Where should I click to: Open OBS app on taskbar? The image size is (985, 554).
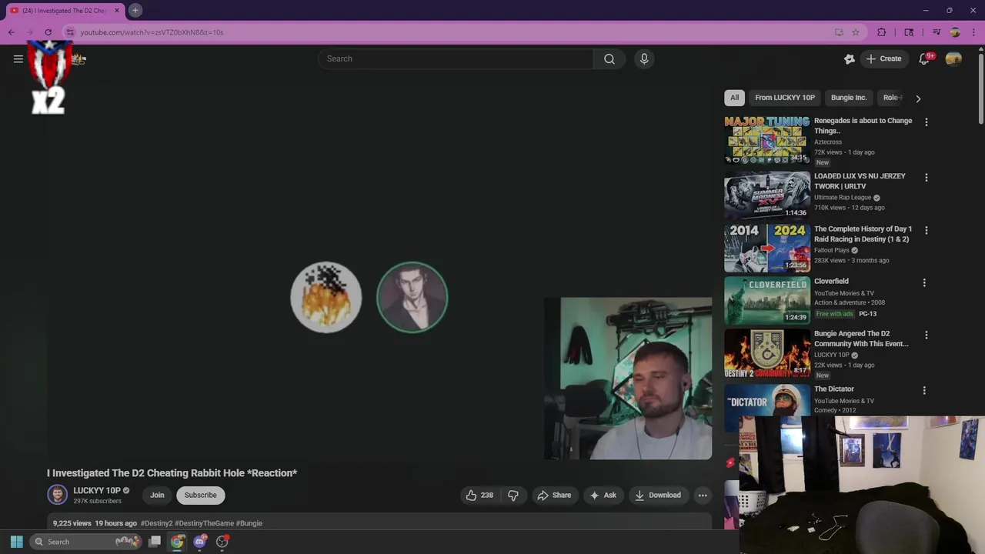[x=222, y=542]
